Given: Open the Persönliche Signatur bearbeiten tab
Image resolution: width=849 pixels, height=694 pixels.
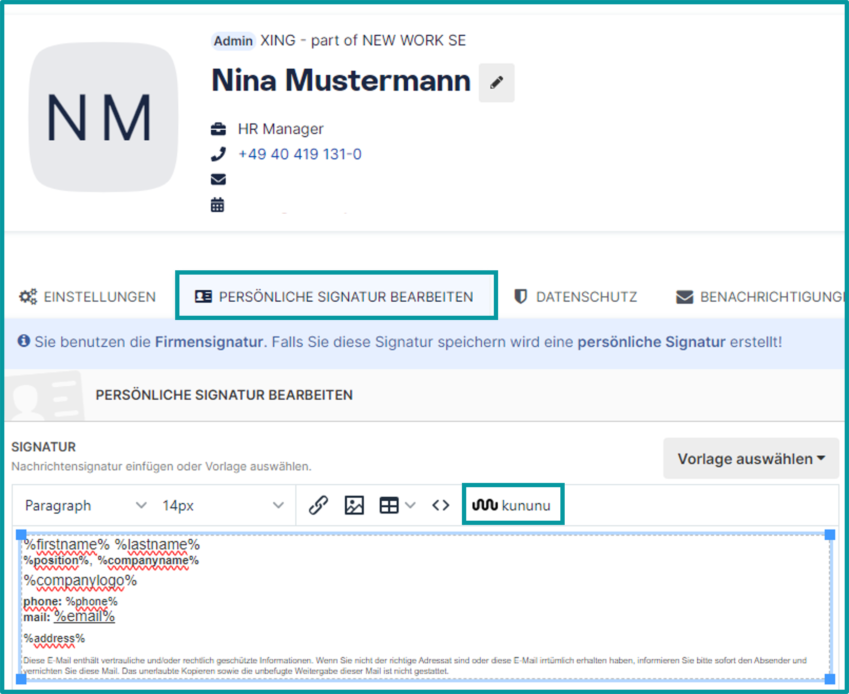Looking at the screenshot, I should coord(334,297).
